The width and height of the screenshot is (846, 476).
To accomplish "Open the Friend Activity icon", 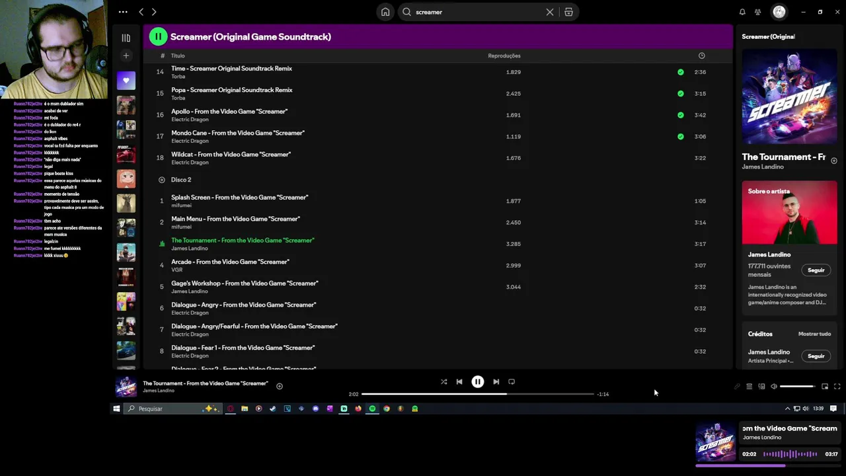I will (757, 12).
